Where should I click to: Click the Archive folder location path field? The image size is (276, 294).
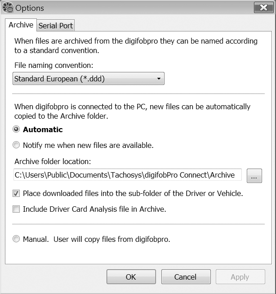pyautogui.click(x=128, y=175)
